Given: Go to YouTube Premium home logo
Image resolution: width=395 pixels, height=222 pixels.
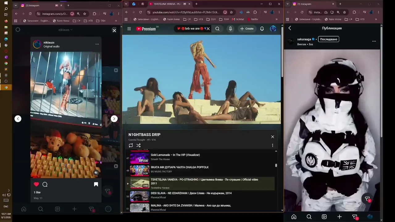Looking at the screenshot, I should tap(146, 29).
